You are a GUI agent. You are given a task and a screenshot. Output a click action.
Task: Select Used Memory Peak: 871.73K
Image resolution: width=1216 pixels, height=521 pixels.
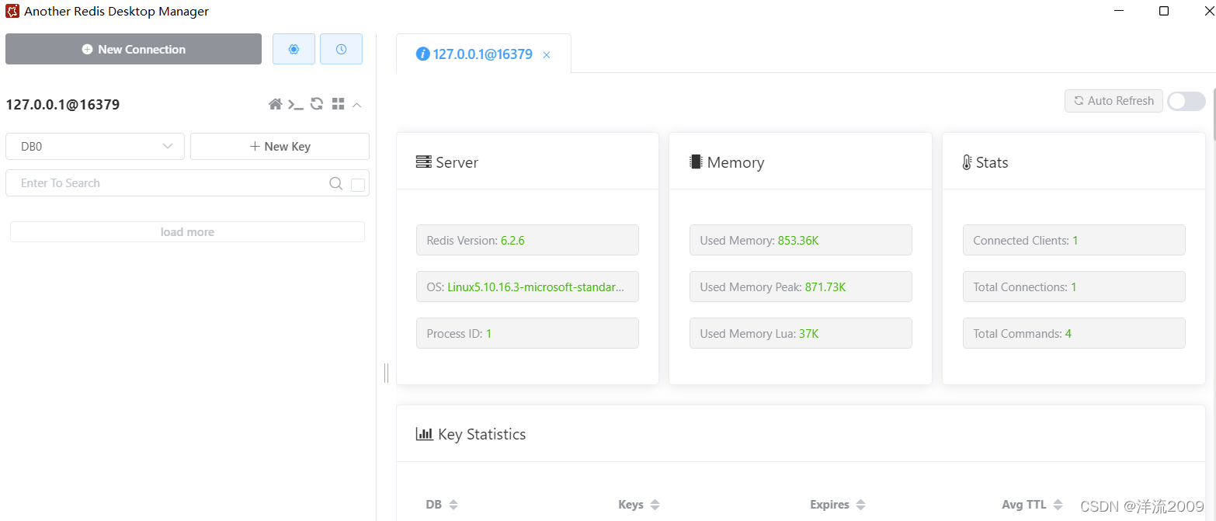pyautogui.click(x=801, y=287)
